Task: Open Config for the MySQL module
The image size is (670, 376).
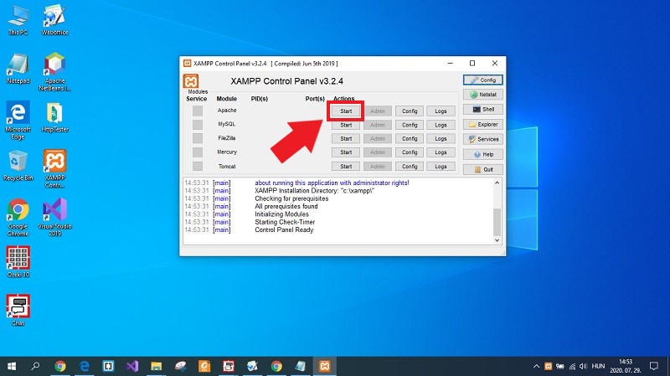Action: coord(410,125)
